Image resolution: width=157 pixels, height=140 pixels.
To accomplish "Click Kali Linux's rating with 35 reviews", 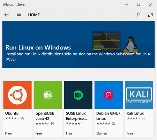I will pyautogui.click(x=136, y=118).
